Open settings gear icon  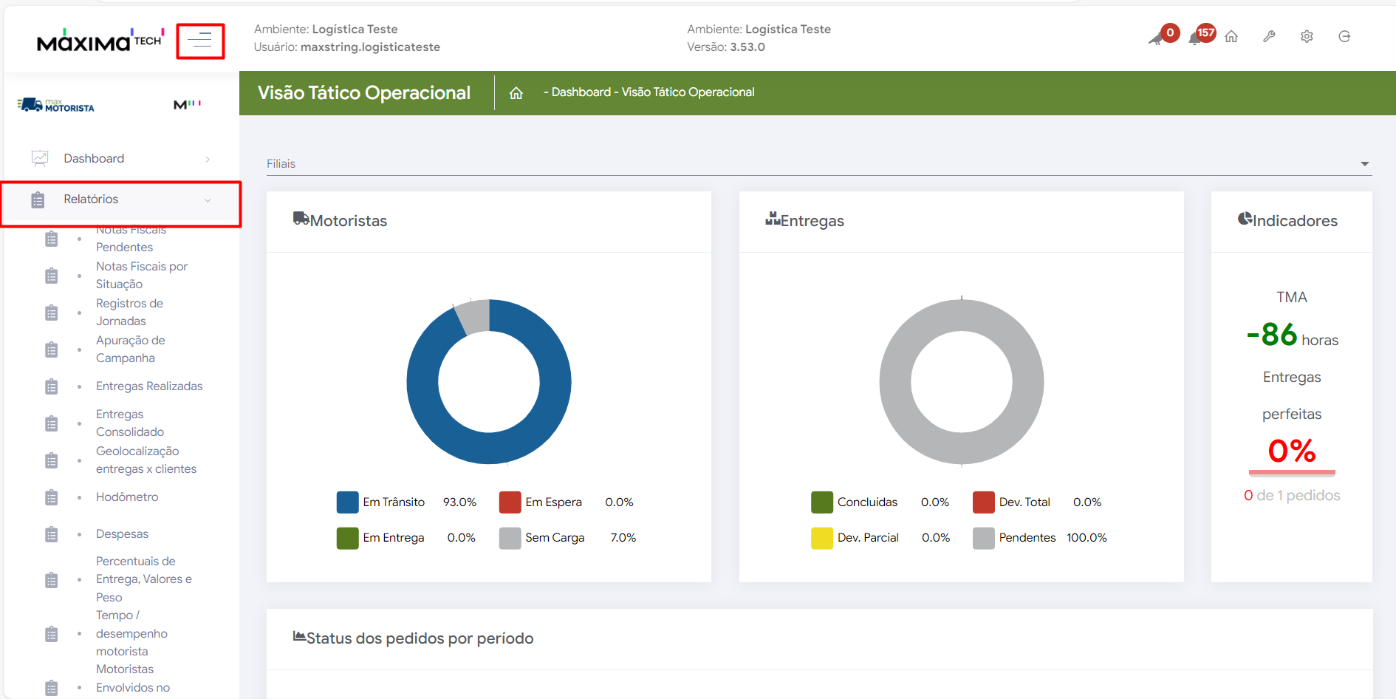click(1307, 37)
